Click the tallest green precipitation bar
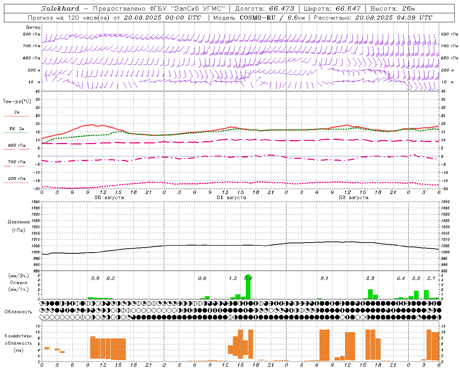This screenshot has width=460, height=368. pyautogui.click(x=248, y=287)
